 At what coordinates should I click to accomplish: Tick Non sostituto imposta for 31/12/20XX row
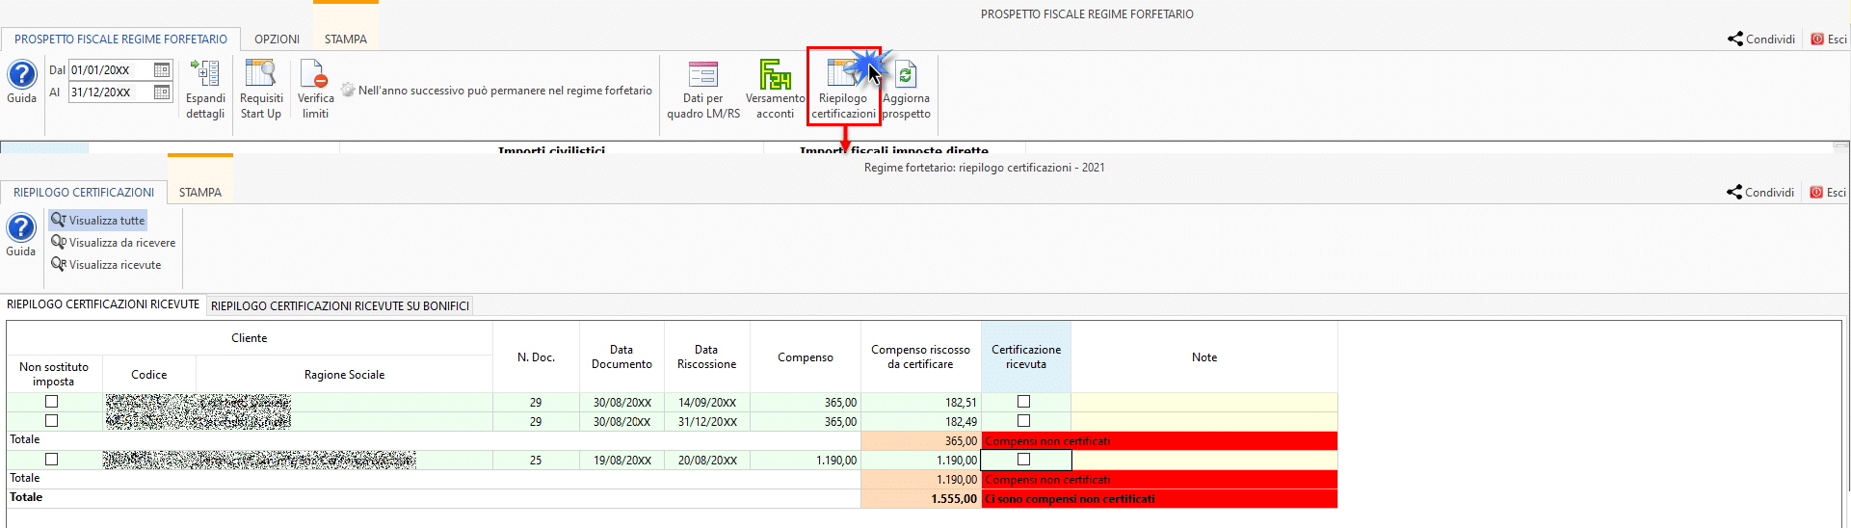(52, 421)
